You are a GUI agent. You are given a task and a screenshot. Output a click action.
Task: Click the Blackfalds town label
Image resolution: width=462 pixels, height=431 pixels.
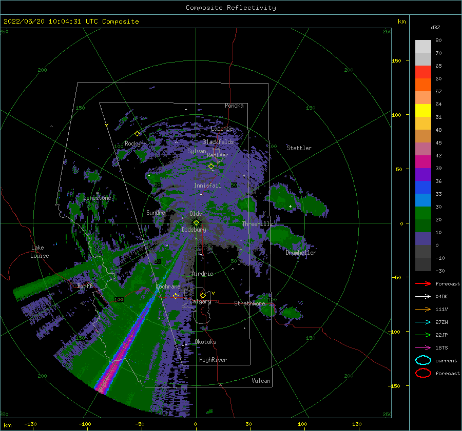point(218,142)
